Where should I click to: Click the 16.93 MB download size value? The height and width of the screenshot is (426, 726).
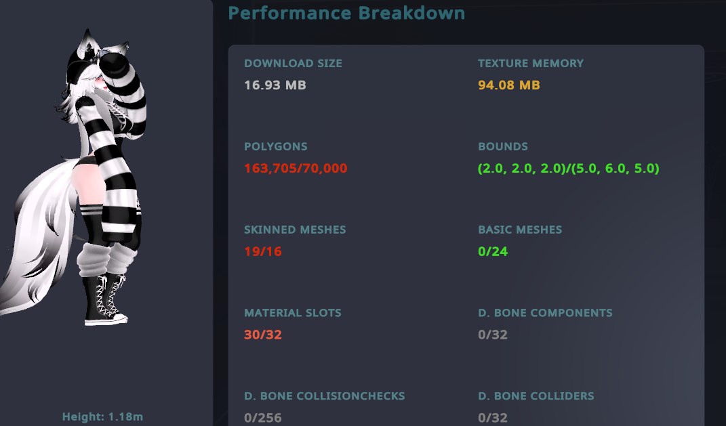click(275, 85)
